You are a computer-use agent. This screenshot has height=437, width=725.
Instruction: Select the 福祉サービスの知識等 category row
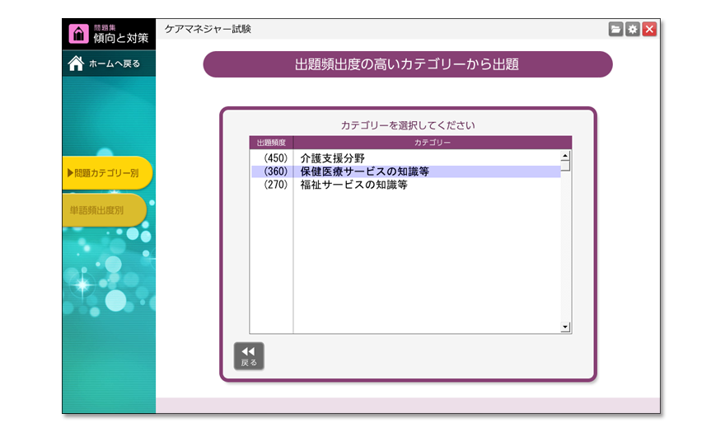pyautogui.click(x=406, y=185)
